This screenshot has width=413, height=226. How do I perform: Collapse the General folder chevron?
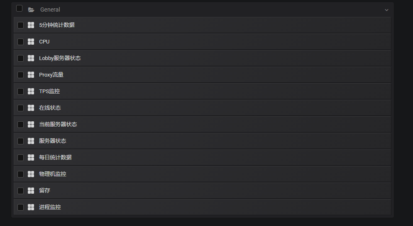tap(386, 10)
